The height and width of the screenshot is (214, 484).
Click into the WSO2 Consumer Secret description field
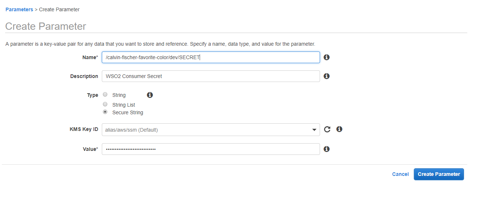[x=211, y=76]
